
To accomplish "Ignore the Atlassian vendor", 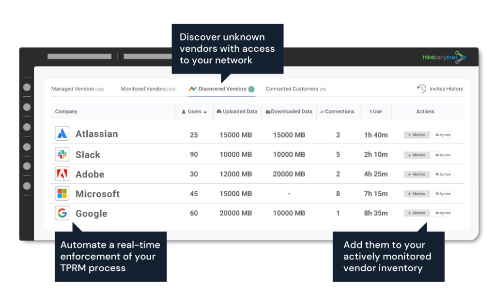I will pyautogui.click(x=443, y=135).
